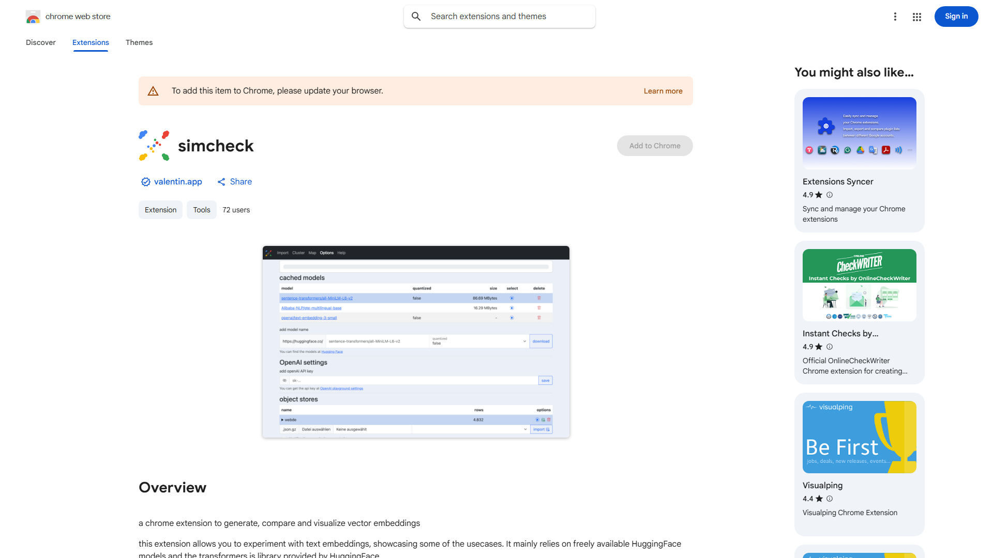Screen dimensions: 993x558
Task: Select the Tools category chip
Action: coord(202,210)
